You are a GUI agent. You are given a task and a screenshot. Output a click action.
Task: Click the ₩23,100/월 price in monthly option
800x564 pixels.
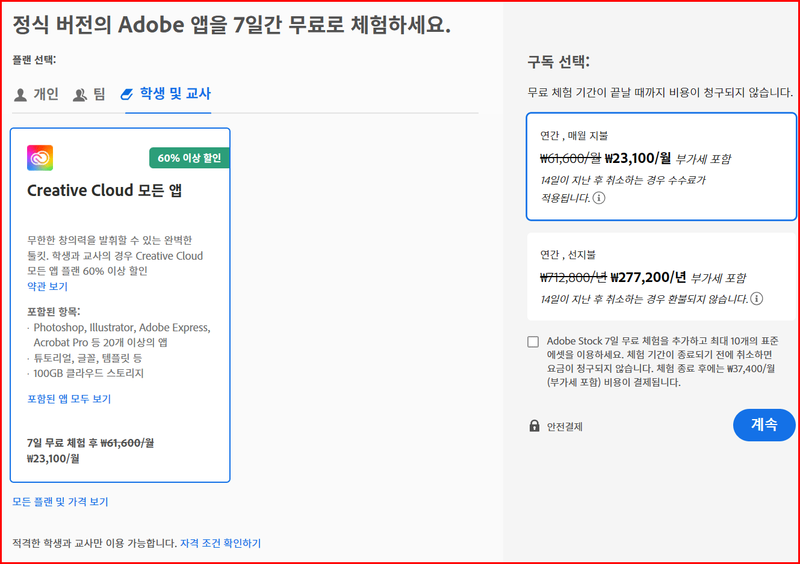[638, 158]
